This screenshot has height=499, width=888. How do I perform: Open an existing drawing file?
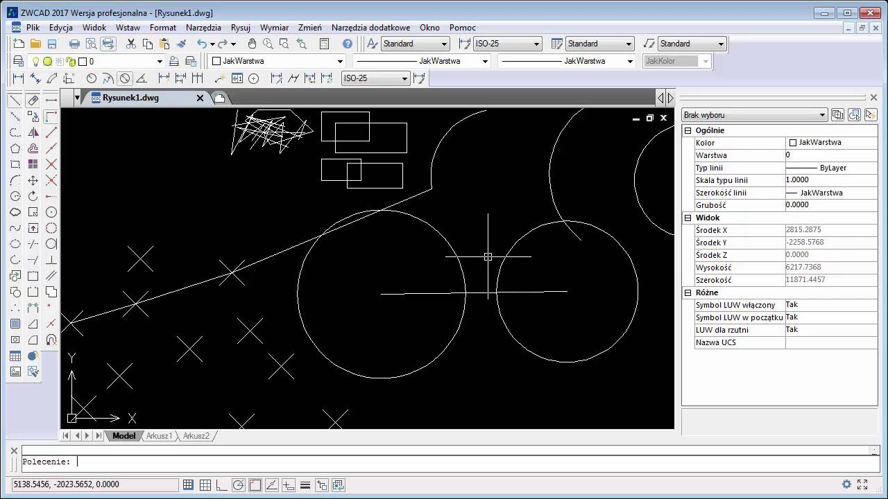click(x=35, y=44)
